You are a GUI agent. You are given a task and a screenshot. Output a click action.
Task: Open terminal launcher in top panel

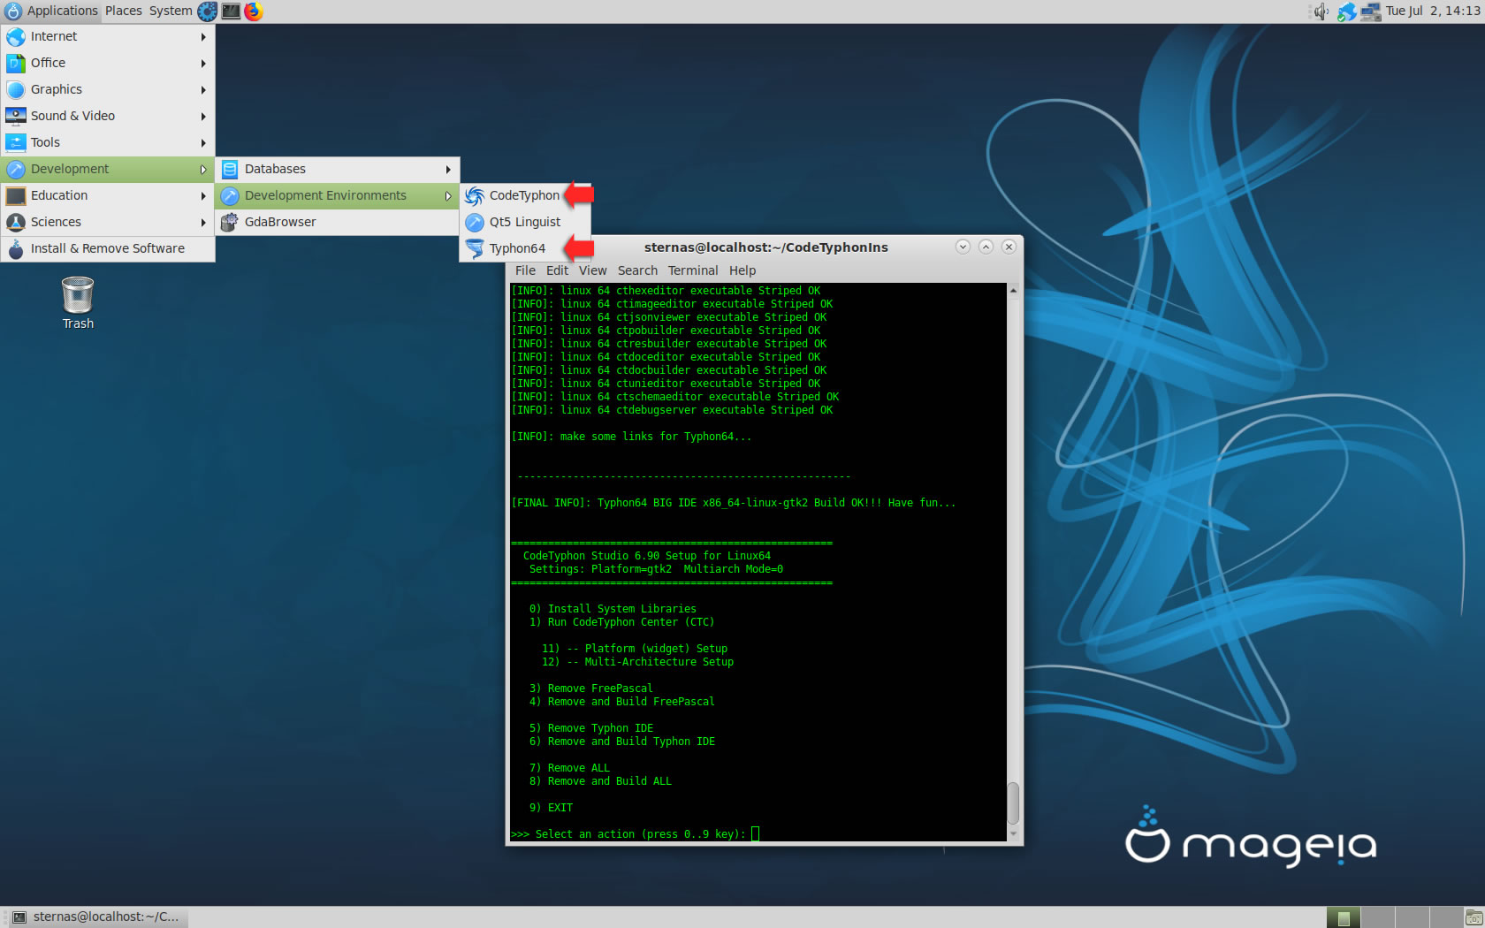pos(231,11)
